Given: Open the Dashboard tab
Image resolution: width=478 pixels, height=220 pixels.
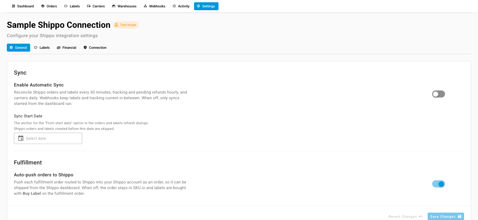Looking at the screenshot, I should [23, 6].
